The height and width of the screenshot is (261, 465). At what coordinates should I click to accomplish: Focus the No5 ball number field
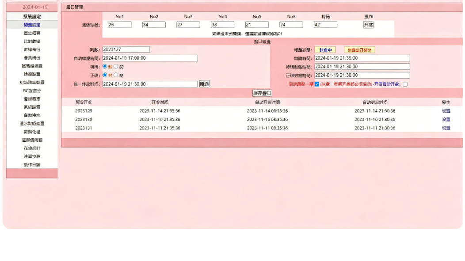(x=257, y=25)
